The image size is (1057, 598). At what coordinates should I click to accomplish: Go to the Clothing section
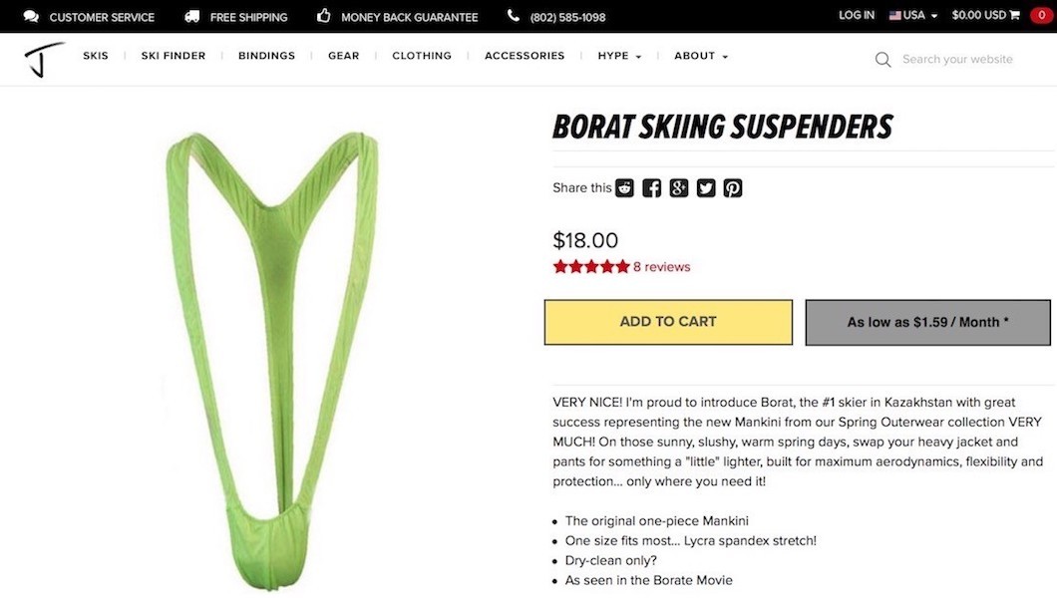(x=422, y=56)
